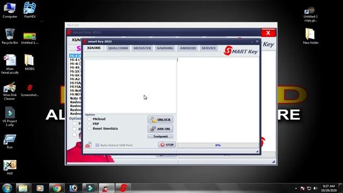The width and height of the screenshot is (343, 193).
Task: Show hidden system tray icons
Action: (x=296, y=188)
